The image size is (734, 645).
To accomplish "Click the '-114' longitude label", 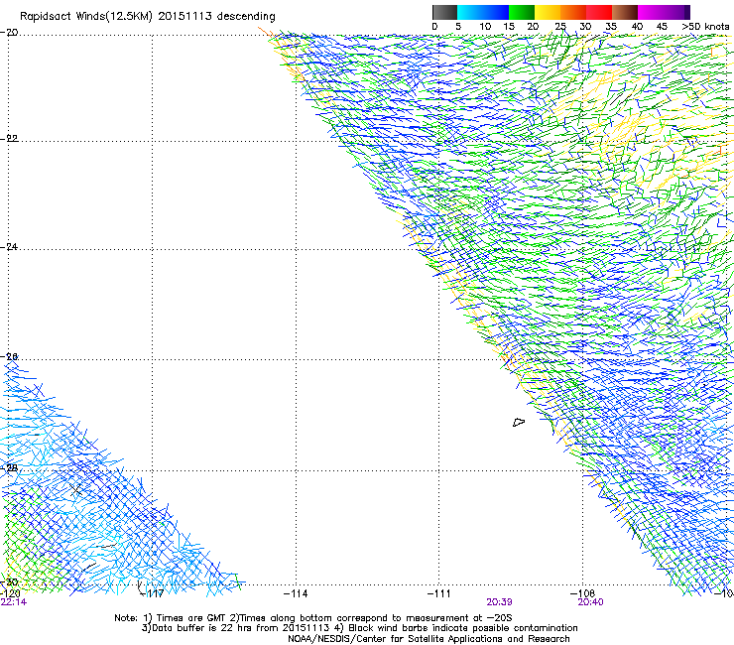I will (x=296, y=593).
